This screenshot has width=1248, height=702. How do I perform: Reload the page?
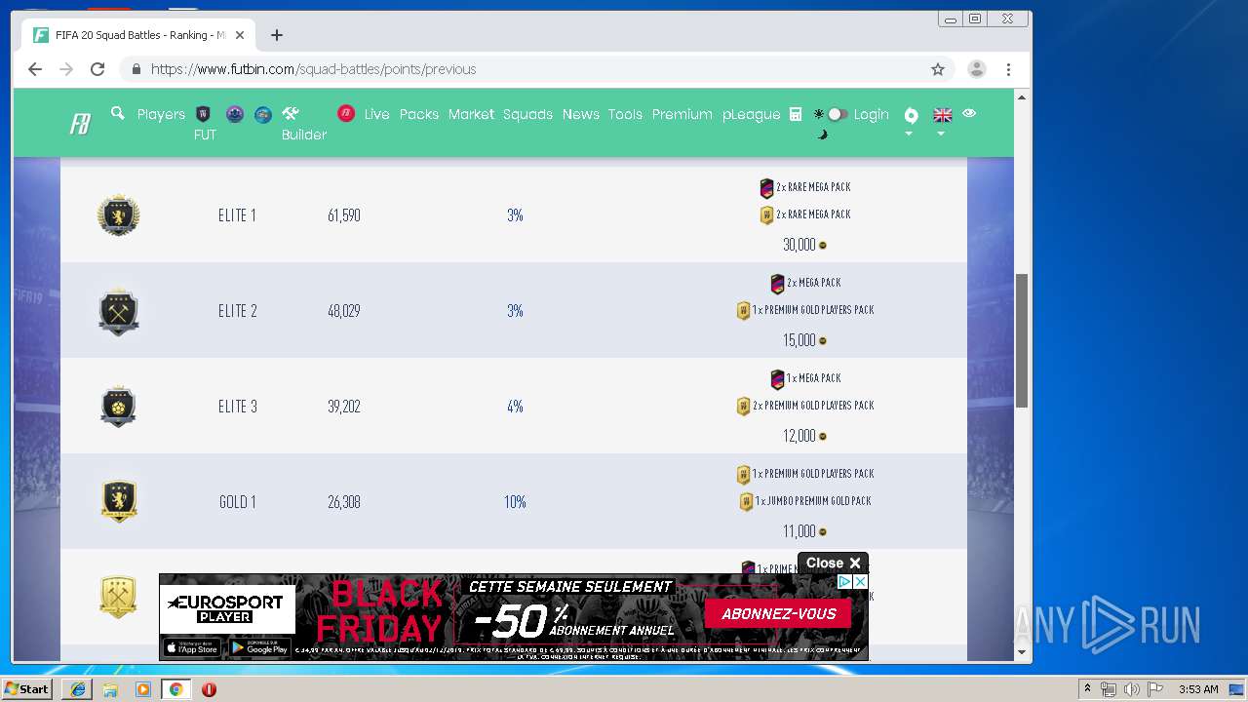point(97,69)
